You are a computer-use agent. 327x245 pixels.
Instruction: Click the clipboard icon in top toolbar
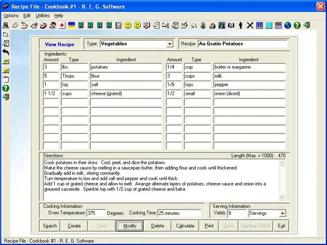click(118, 26)
